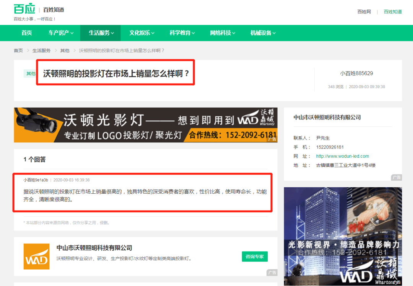Click the disclaimer text 本站部分内容来源自网络

pos(67,223)
